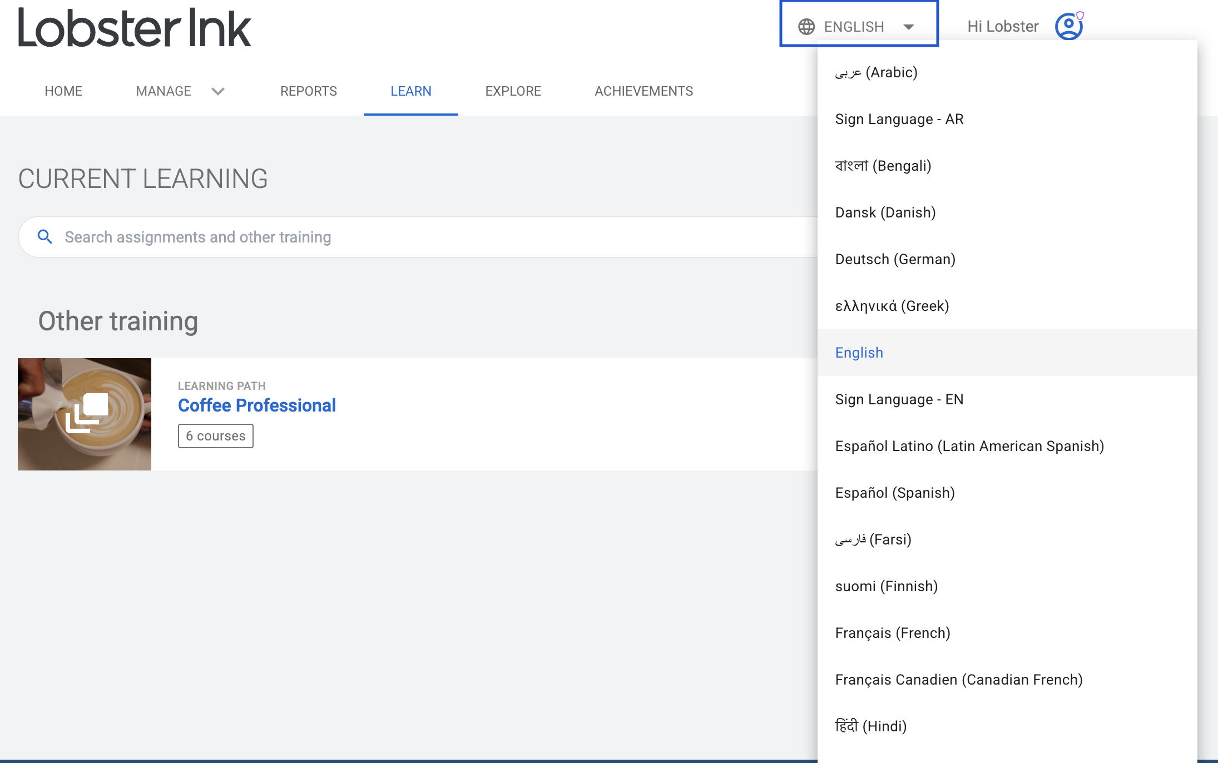
Task: Choose Arabic from language list
Action: (1007, 72)
